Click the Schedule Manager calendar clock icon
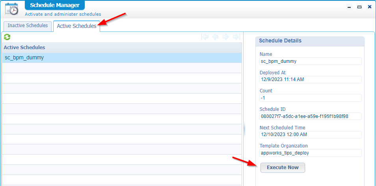This screenshot has width=376, height=186. click(12, 9)
